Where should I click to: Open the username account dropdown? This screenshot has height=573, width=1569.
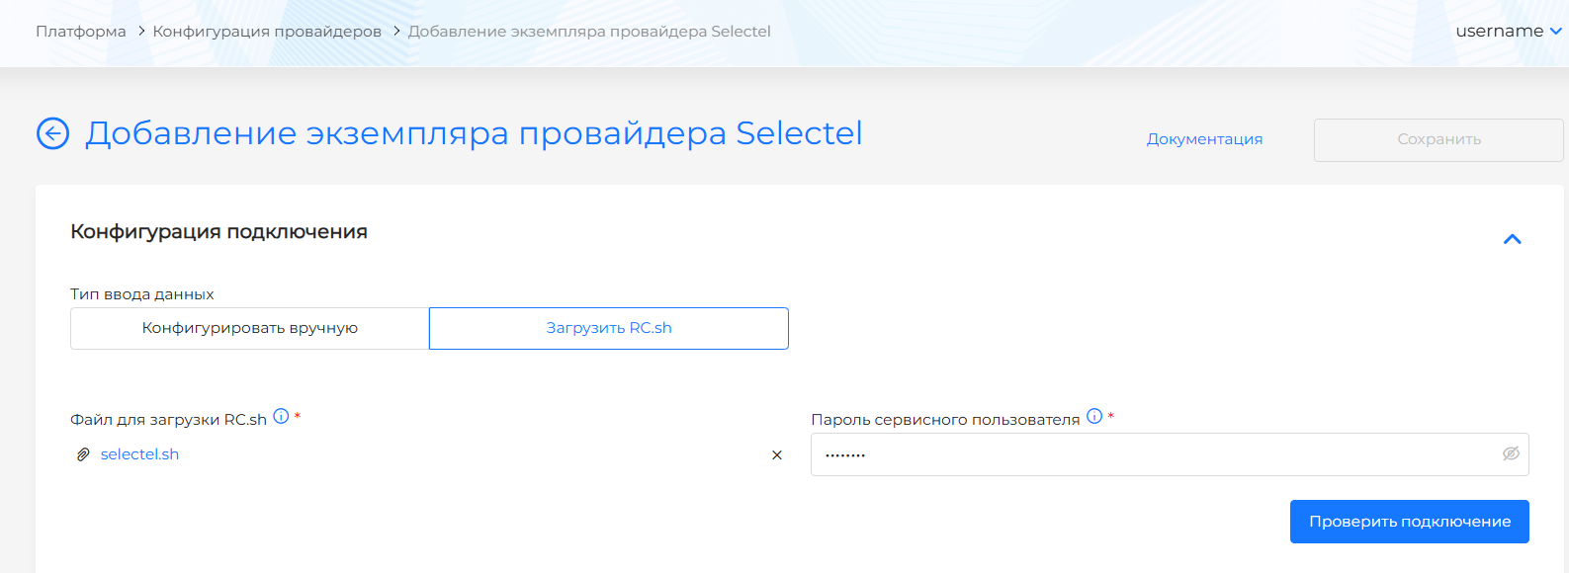[x=1499, y=31]
